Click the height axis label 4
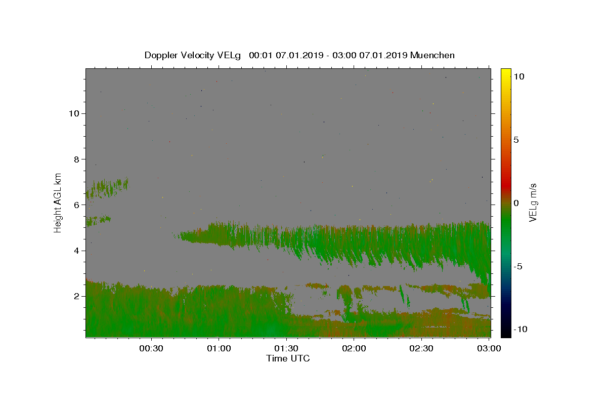 (x=76, y=251)
